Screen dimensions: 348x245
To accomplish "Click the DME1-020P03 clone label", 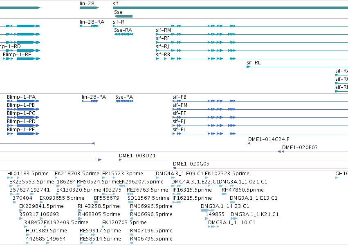I will click(x=300, y=148).
